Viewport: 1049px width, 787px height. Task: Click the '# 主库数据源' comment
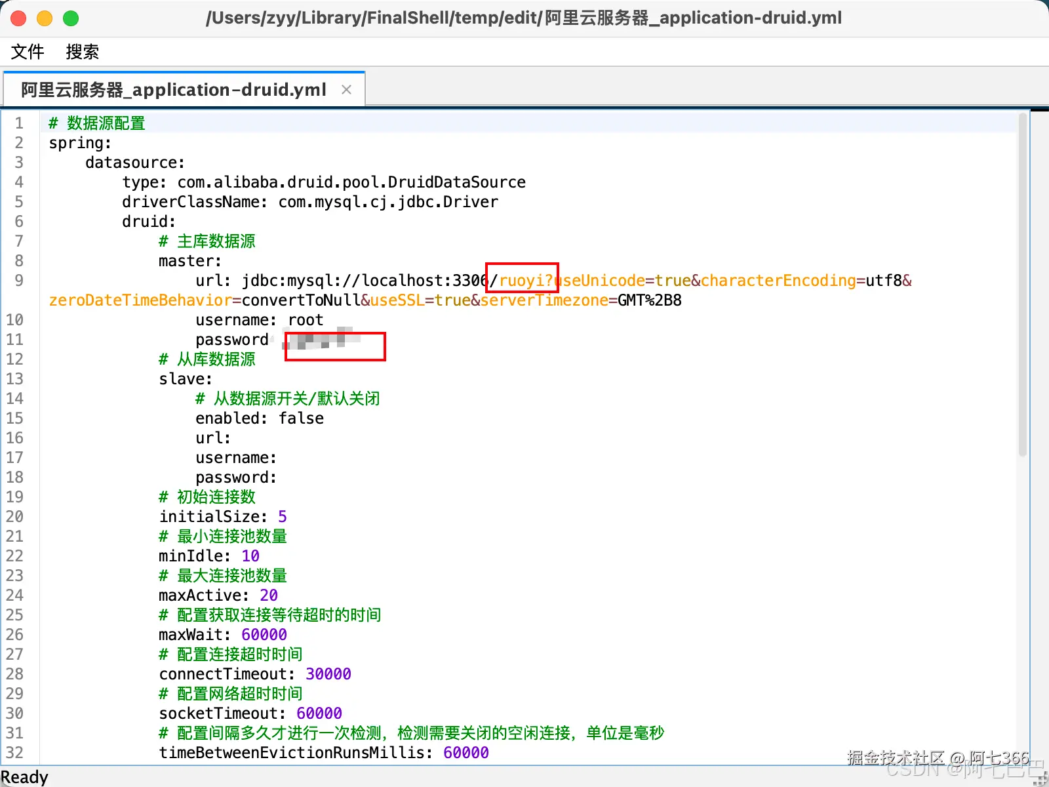207,241
